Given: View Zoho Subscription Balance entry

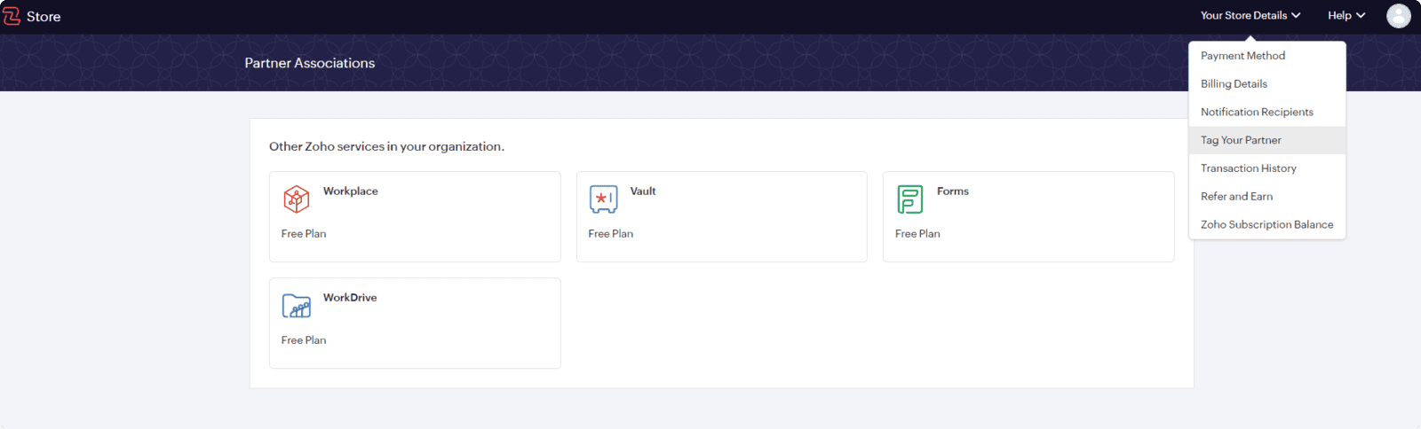Looking at the screenshot, I should (x=1267, y=225).
